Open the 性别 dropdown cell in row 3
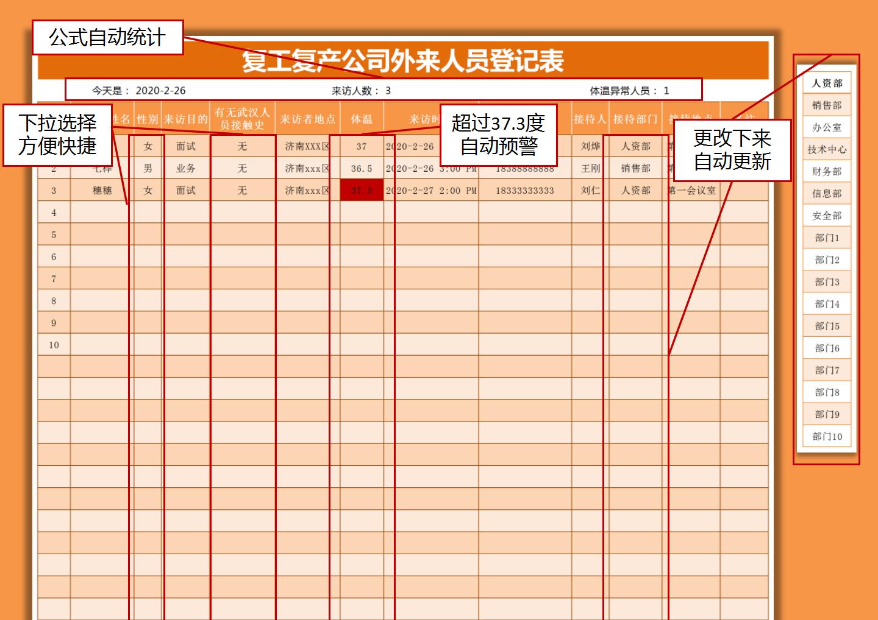Screen dimensions: 878x620 coord(148,191)
